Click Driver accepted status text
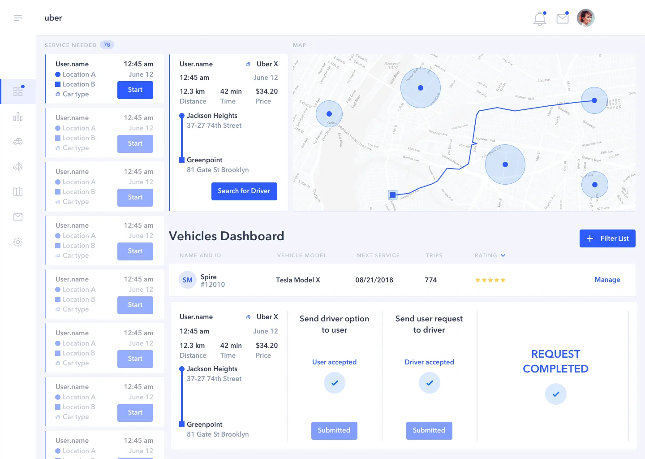 430,362
